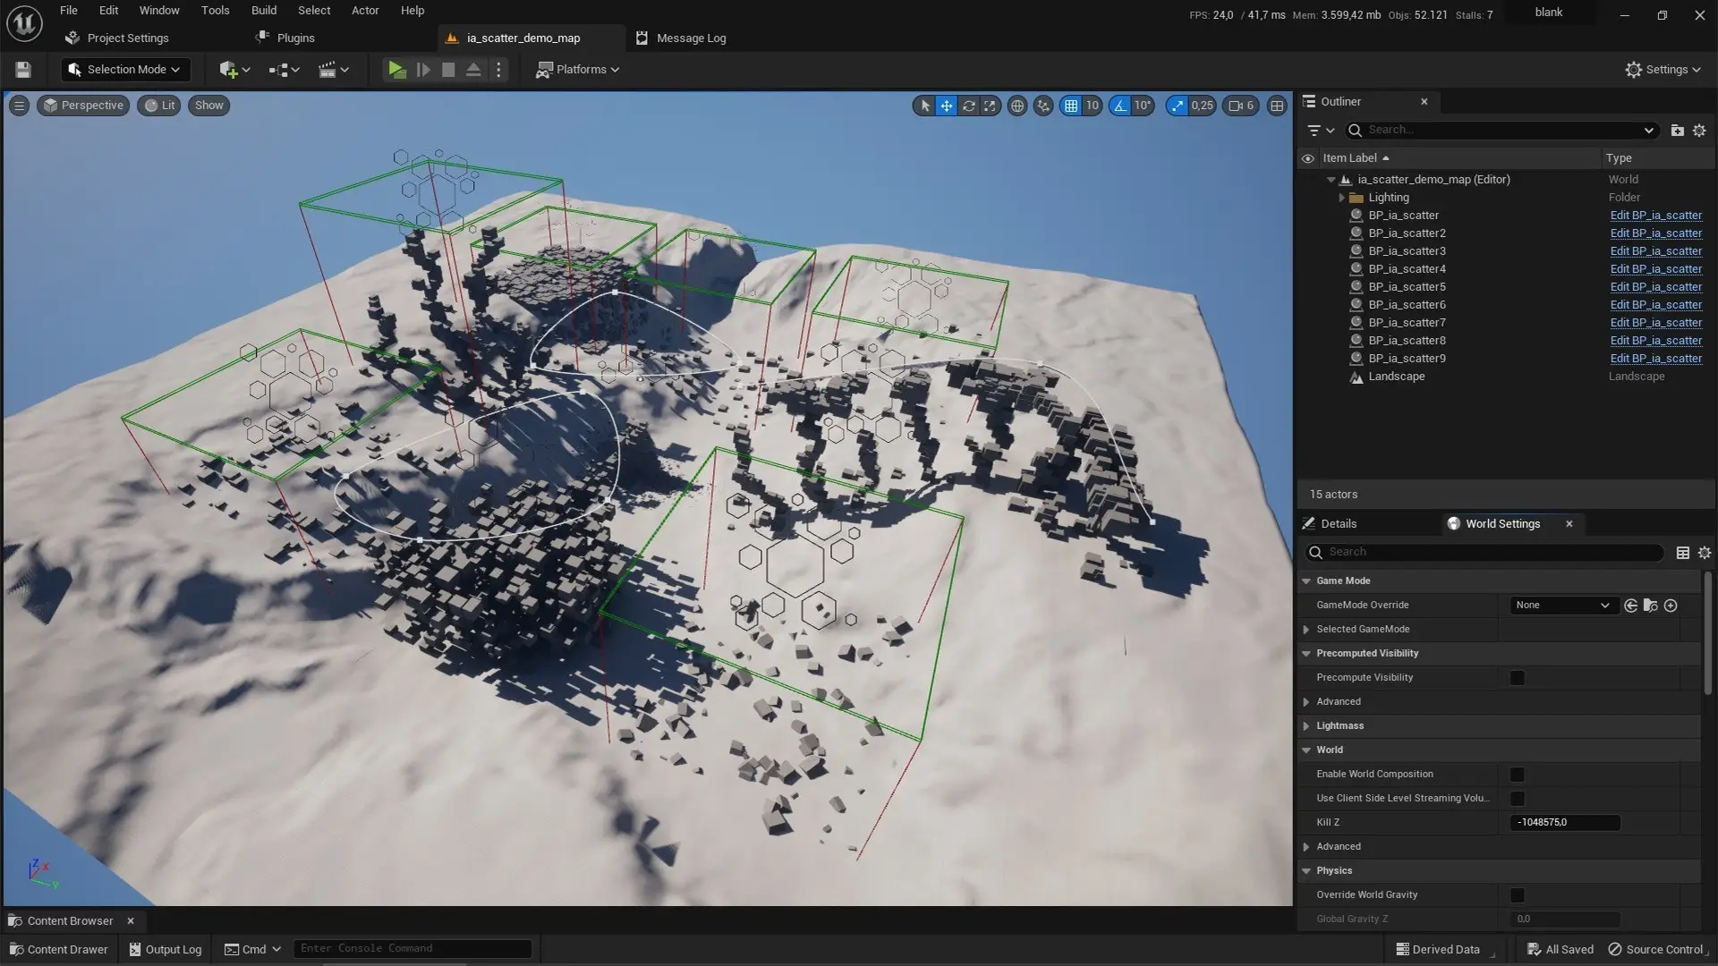Select the translate move gizmo tool
This screenshot has width=1718, height=966.
(947, 106)
